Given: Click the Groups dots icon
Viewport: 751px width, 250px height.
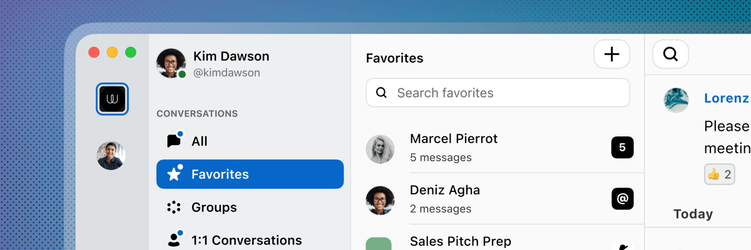Looking at the screenshot, I should [174, 207].
